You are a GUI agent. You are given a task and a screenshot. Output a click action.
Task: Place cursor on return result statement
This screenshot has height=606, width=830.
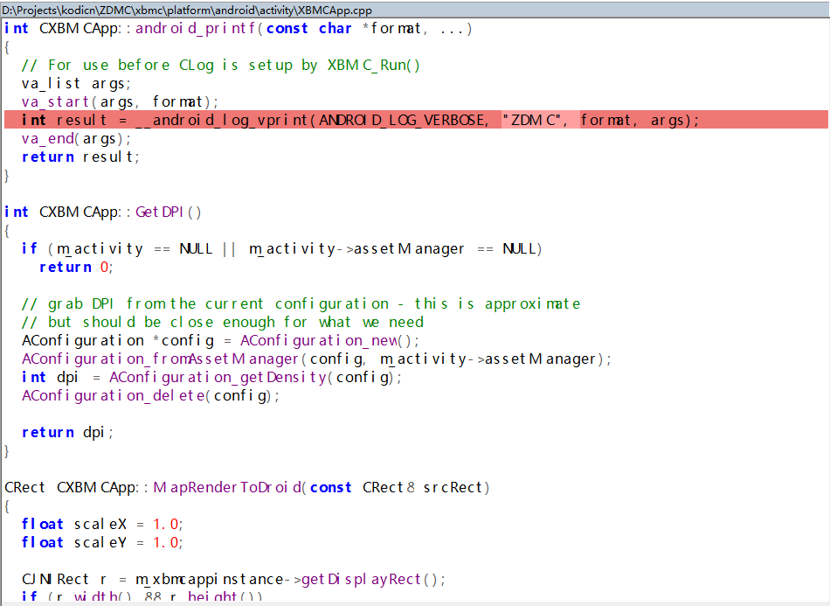[80, 157]
